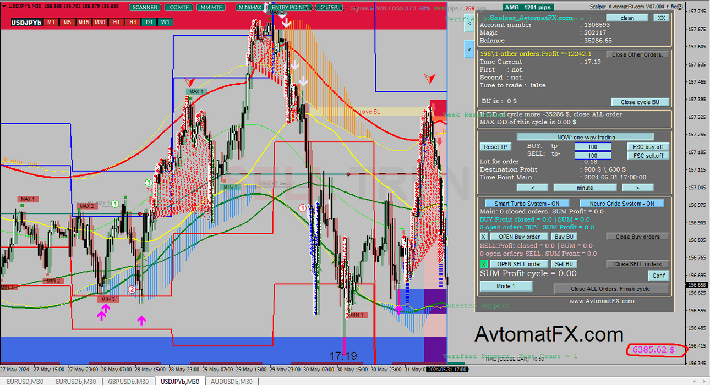Click the X box beside OPEN Buy order
This screenshot has width=710, height=385.
click(x=484, y=237)
